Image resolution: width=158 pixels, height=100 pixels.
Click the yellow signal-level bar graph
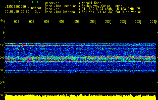[80, 97]
